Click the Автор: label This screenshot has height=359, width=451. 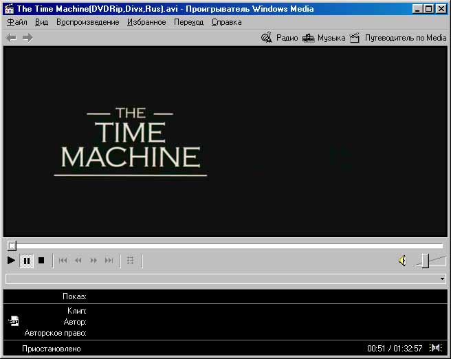(75, 322)
